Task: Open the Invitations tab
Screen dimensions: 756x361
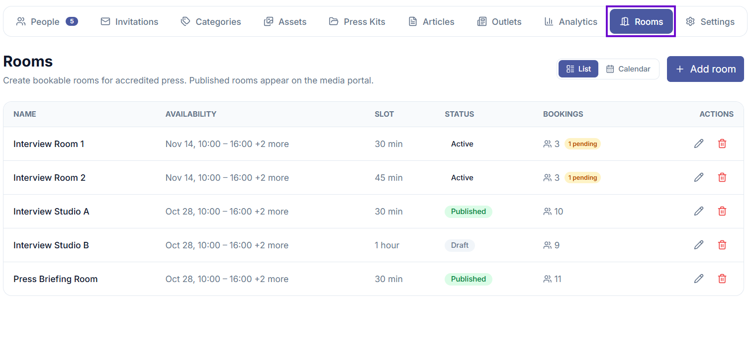Action: [x=129, y=21]
